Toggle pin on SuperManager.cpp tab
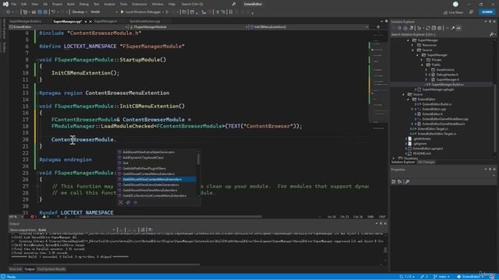The width and height of the screenshot is (499, 280). pos(86,22)
